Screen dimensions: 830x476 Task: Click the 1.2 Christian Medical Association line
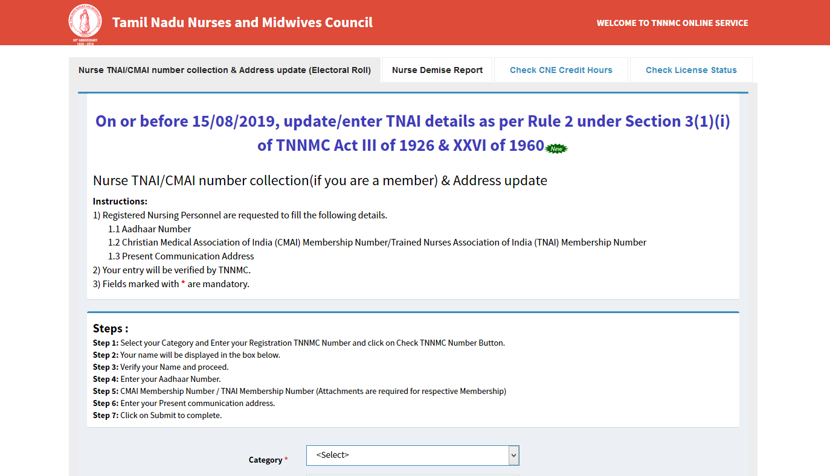coord(378,243)
